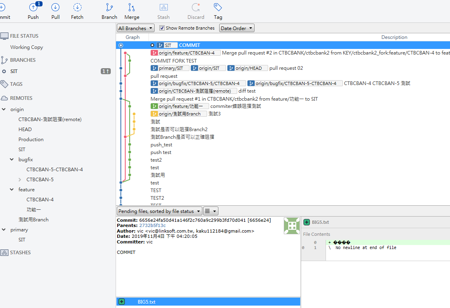Expand the CTBCBAN-5 bugfix folder
450x308 pixels.
pos(20,180)
